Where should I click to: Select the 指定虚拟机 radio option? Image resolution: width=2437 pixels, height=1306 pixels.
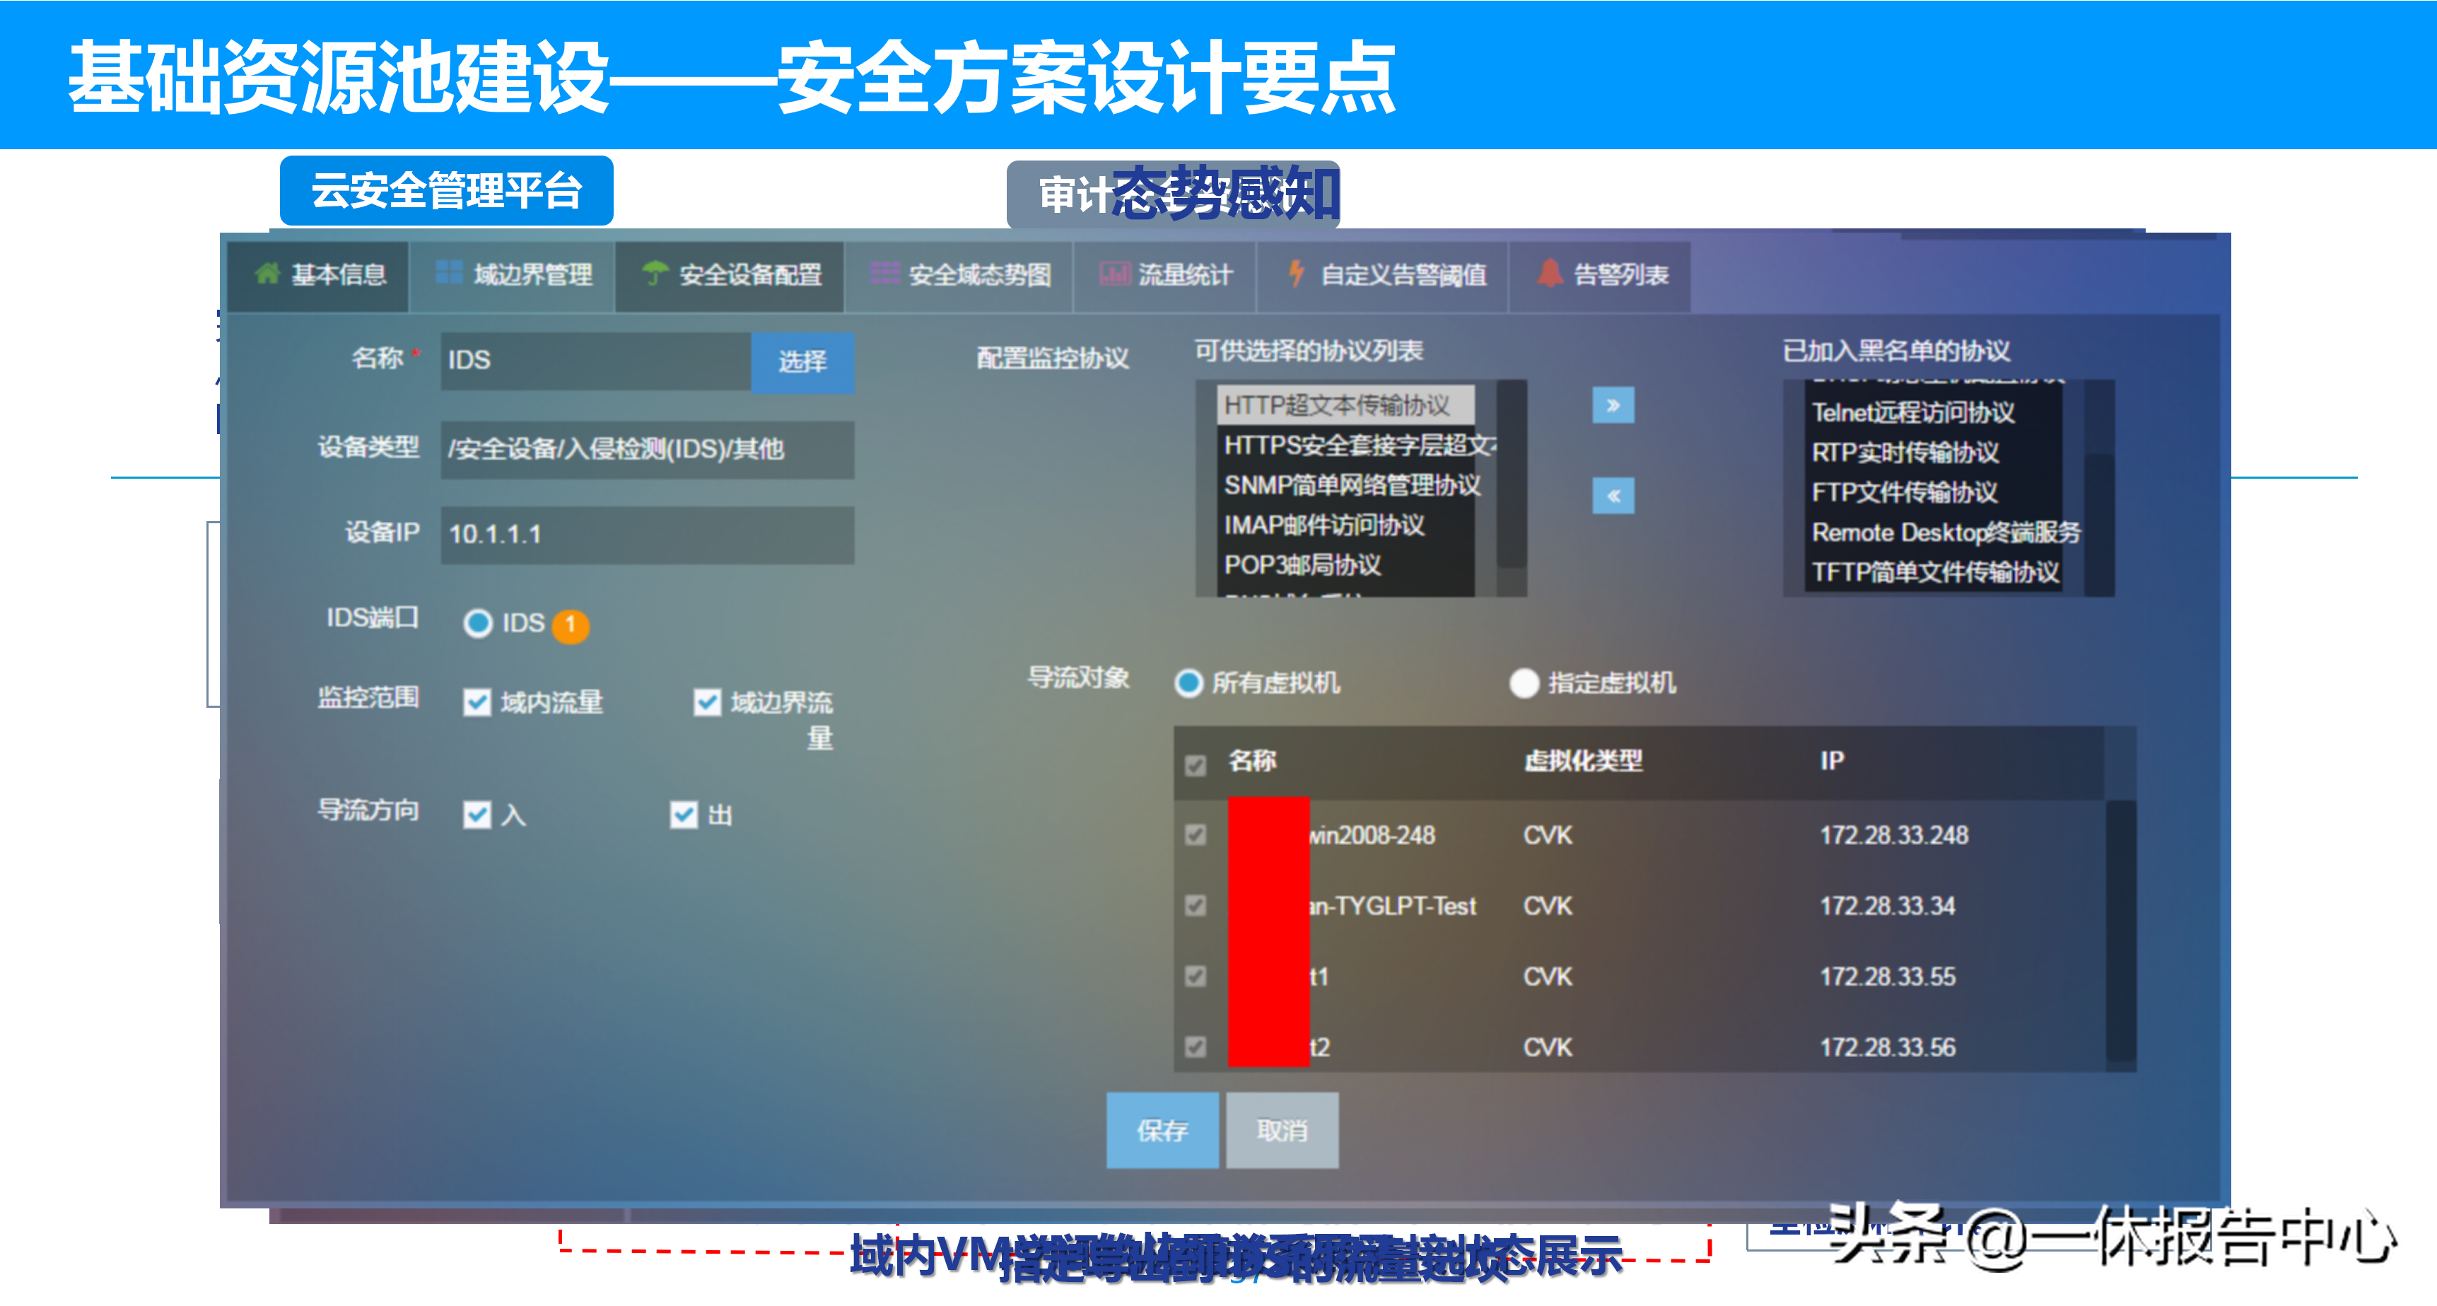pyautogui.click(x=1524, y=682)
